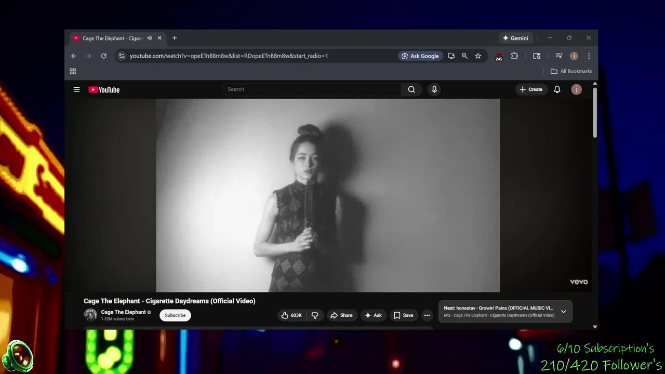Bookmark this tab with the star icon
The height and width of the screenshot is (374, 665).
(x=478, y=56)
